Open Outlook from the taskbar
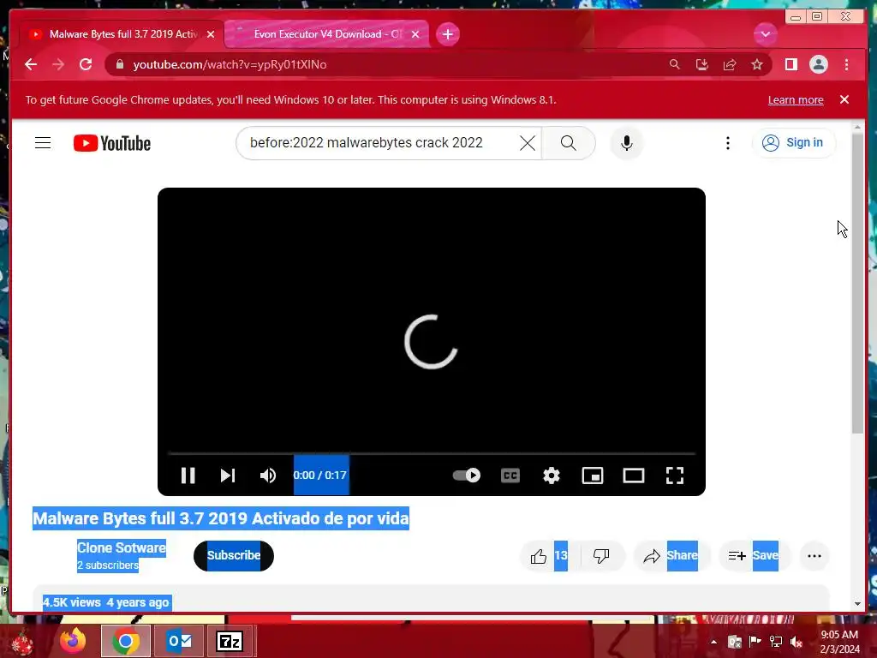The width and height of the screenshot is (877, 658). 178,641
